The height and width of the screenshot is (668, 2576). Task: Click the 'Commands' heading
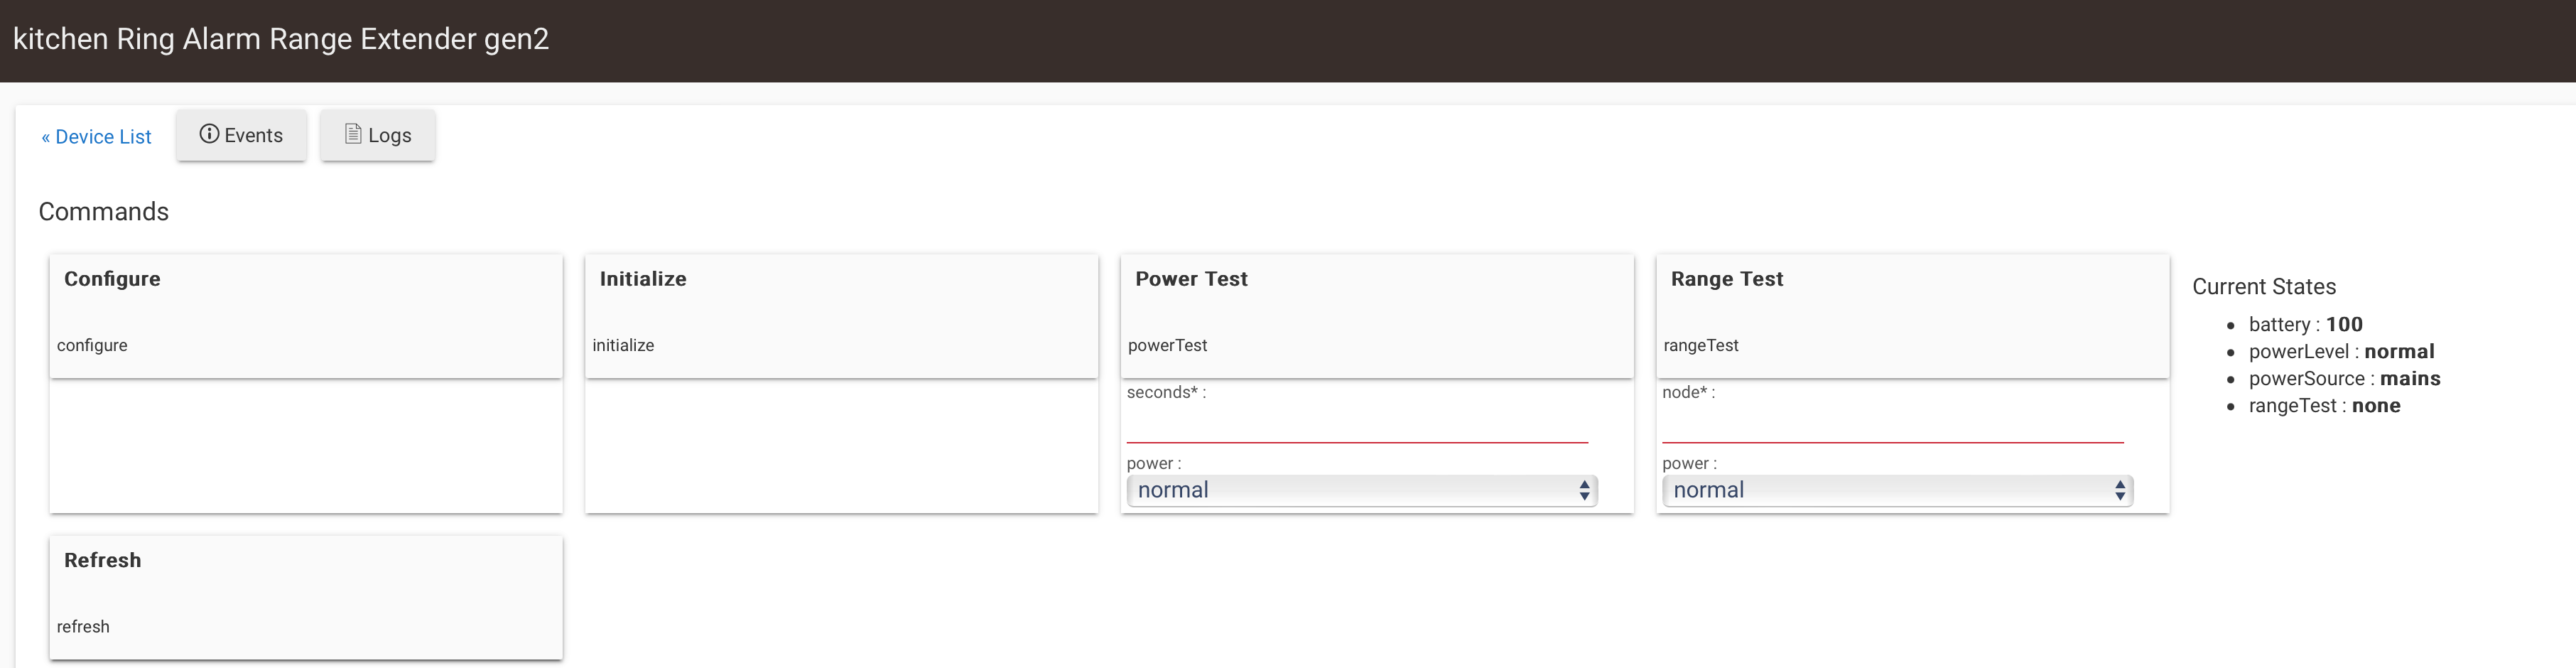[x=104, y=212]
